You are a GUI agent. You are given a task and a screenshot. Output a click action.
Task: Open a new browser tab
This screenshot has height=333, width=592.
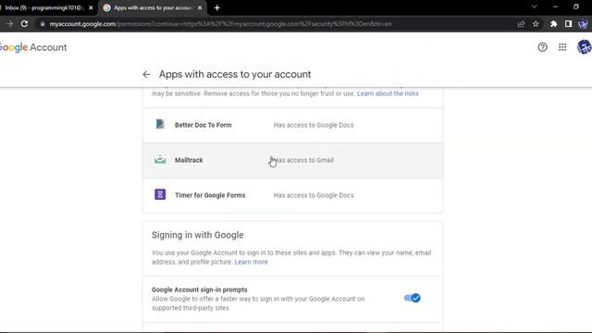coord(217,7)
